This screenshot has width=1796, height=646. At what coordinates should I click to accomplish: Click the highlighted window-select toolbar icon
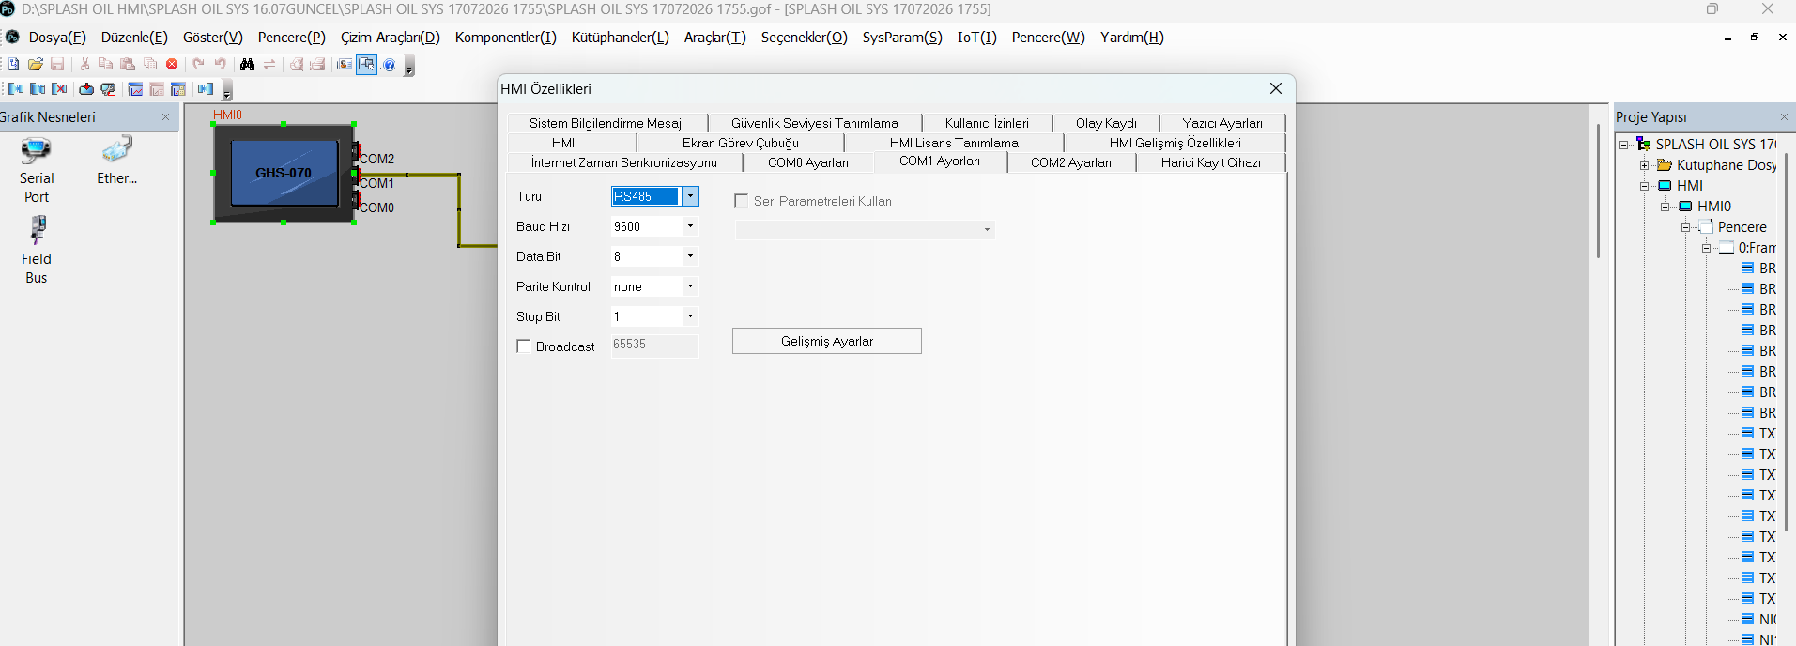coord(366,64)
